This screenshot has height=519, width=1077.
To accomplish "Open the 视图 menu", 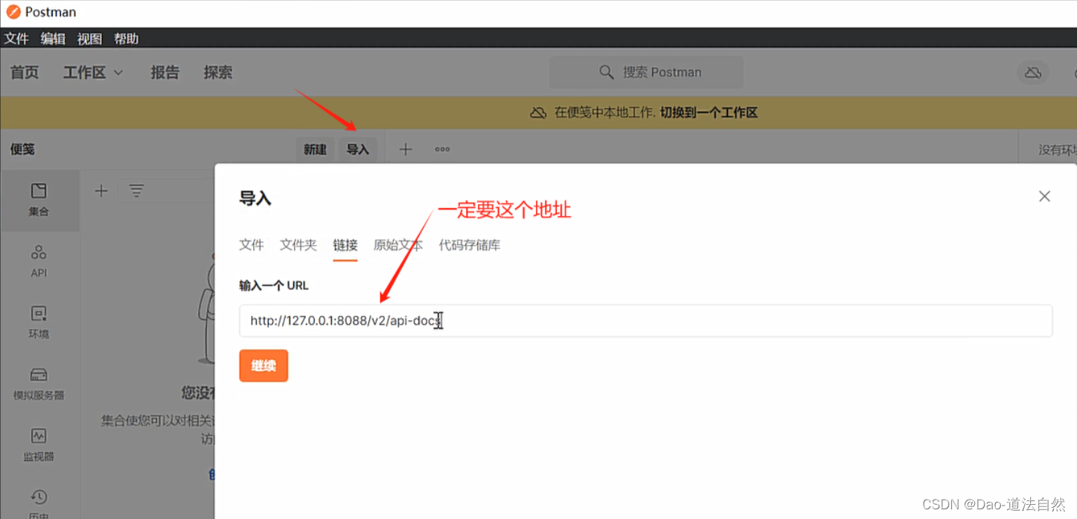I will (x=89, y=39).
